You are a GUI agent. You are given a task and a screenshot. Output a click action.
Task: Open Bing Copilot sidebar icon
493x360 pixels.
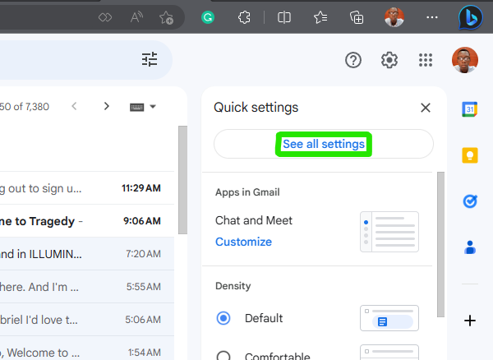pos(470,17)
